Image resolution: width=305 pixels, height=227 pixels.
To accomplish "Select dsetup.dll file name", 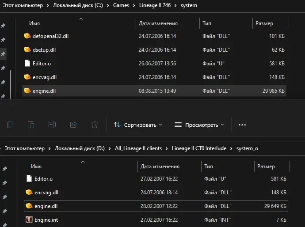I will coord(44,50).
